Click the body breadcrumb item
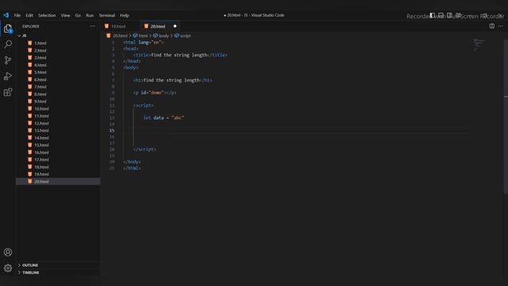The image size is (508, 286). [x=161, y=36]
